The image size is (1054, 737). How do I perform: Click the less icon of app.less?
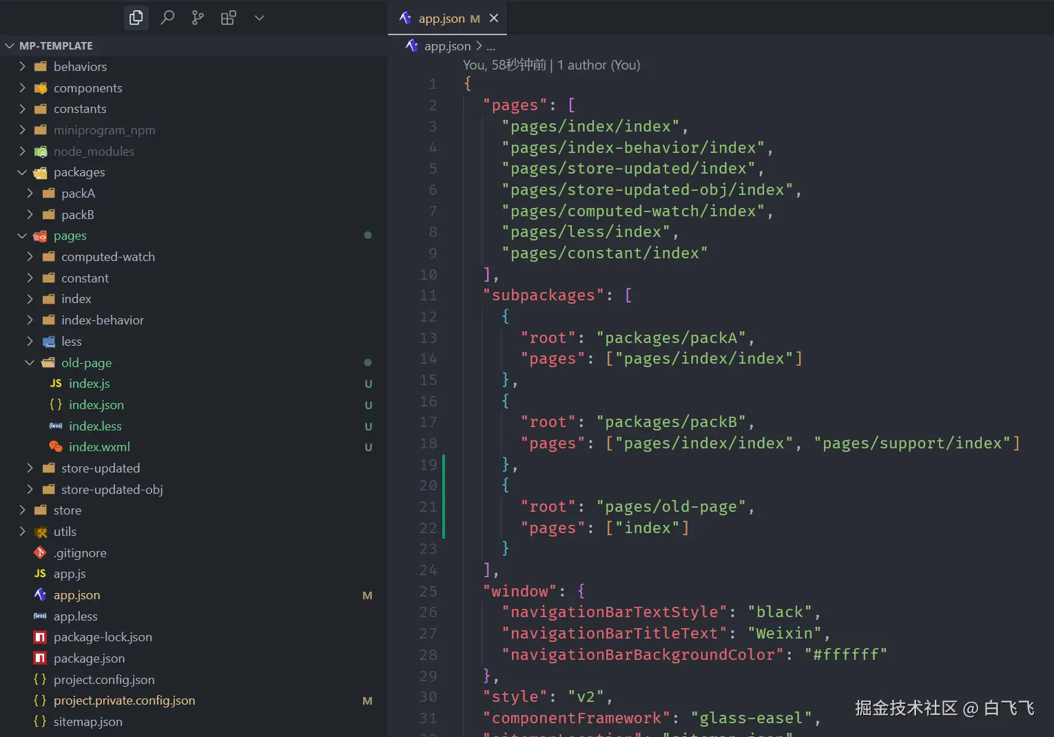pos(41,616)
